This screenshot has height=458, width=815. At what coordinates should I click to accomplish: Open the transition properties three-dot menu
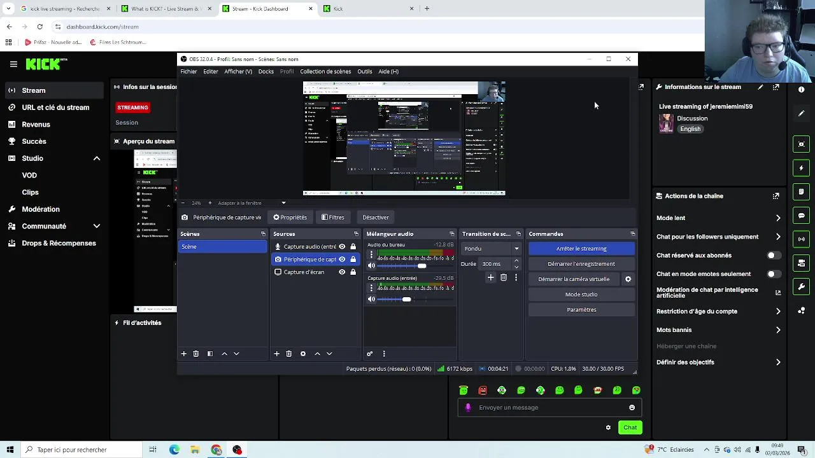pos(516,277)
